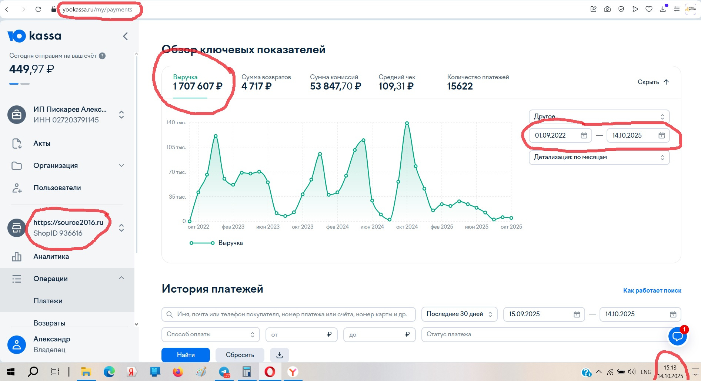Open File Explorer from the taskbar
The image size is (701, 381).
pyautogui.click(x=86, y=372)
